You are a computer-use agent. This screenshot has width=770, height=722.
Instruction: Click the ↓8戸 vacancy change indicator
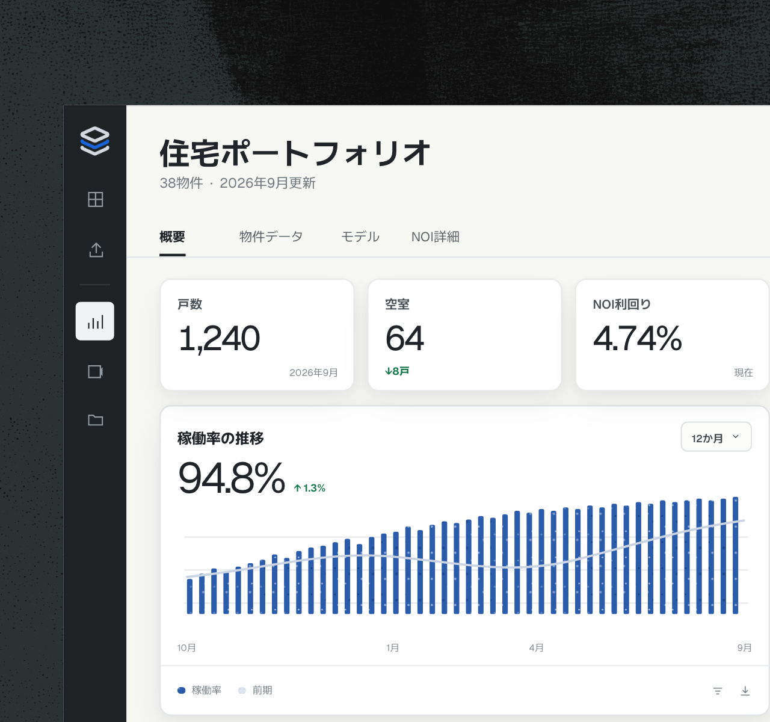pos(397,371)
